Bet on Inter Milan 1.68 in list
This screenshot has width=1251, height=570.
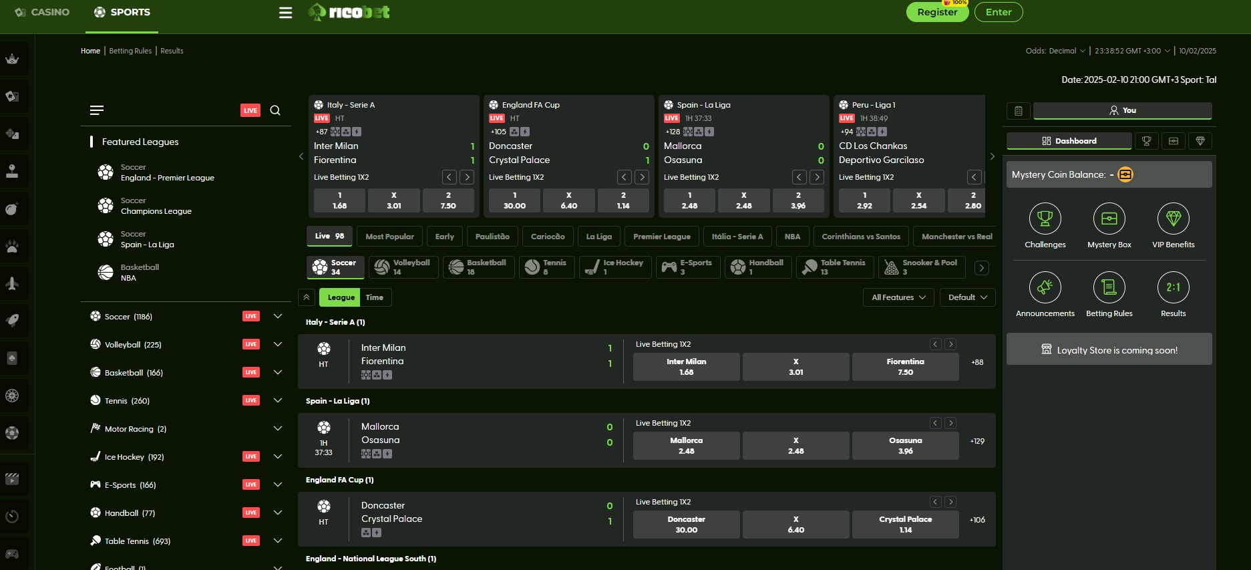click(687, 367)
